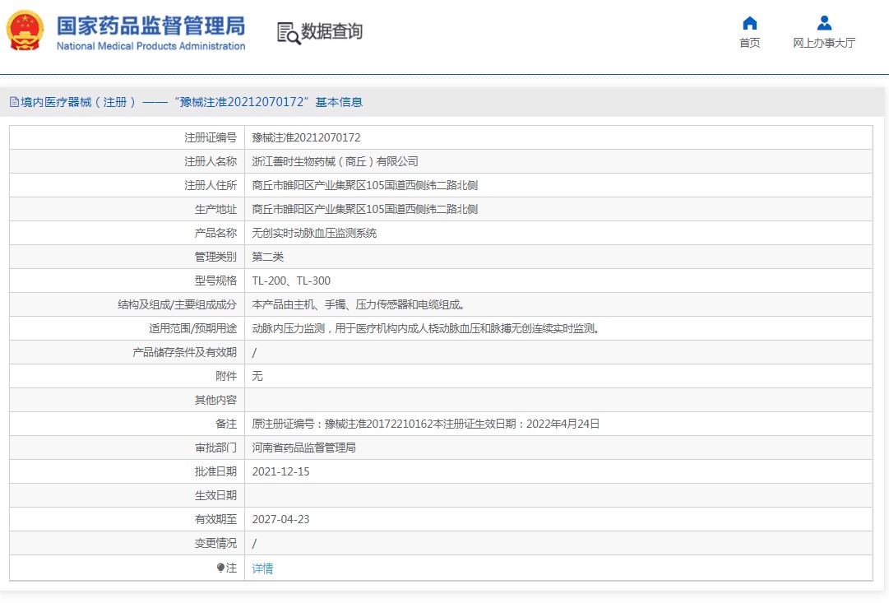Click National Medical Products Administration subtitle

click(150, 46)
